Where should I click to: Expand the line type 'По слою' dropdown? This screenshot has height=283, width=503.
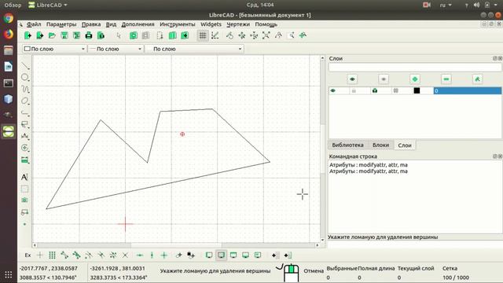click(x=194, y=49)
